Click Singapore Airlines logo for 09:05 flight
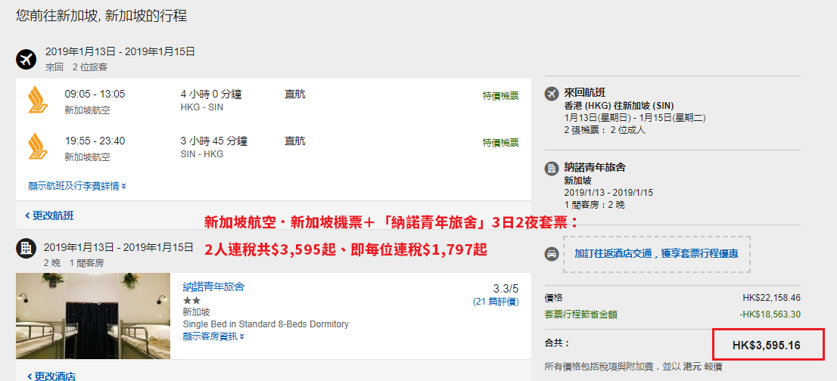 [38, 101]
